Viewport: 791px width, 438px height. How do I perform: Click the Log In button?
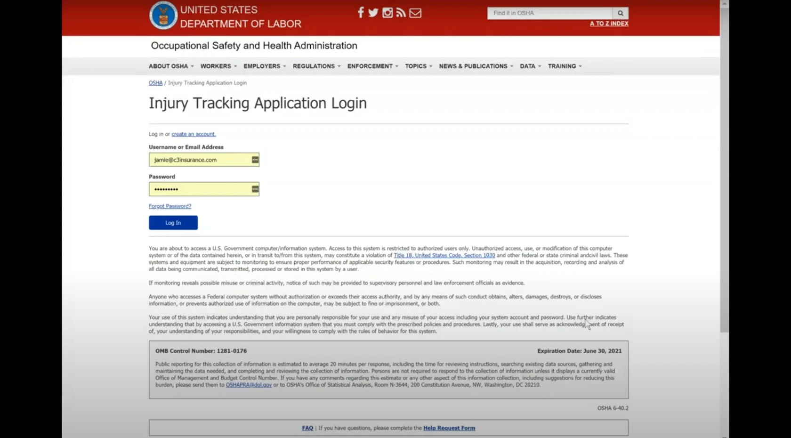(173, 223)
